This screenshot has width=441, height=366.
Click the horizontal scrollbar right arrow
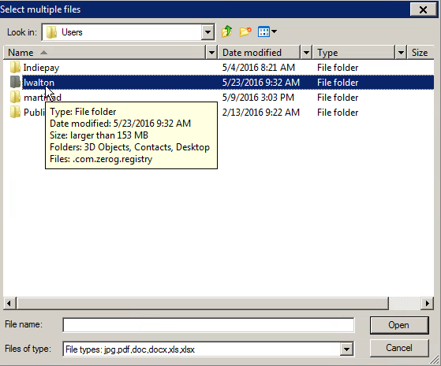tap(428, 303)
